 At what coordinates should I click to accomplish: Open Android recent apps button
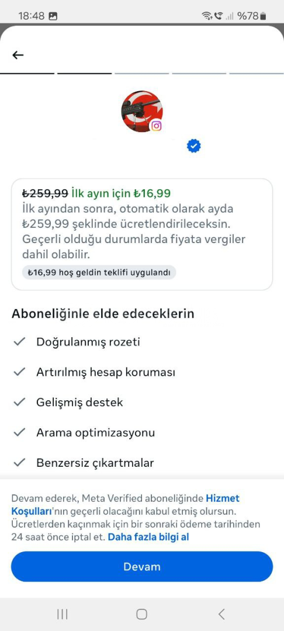63,614
